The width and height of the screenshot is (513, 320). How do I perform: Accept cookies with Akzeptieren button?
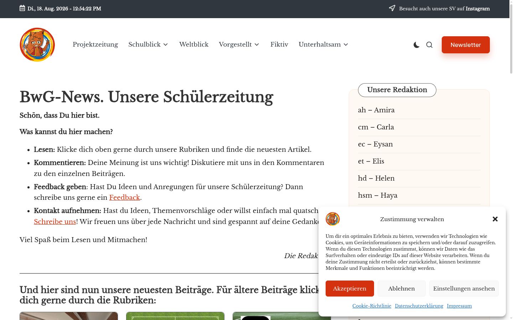(x=350, y=288)
